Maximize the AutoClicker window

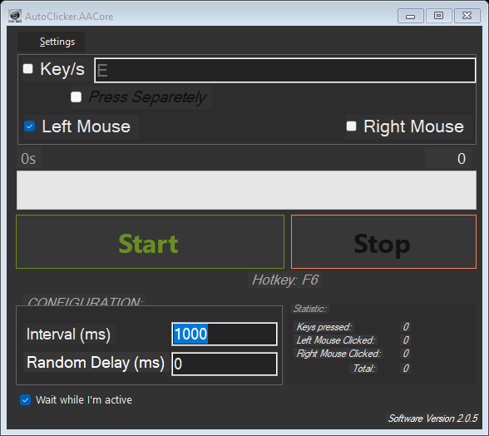[x=438, y=16]
